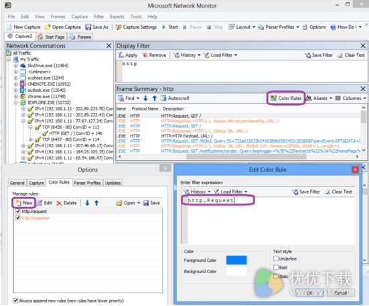Enable Bold text style
369x306 pixels.
(276, 267)
